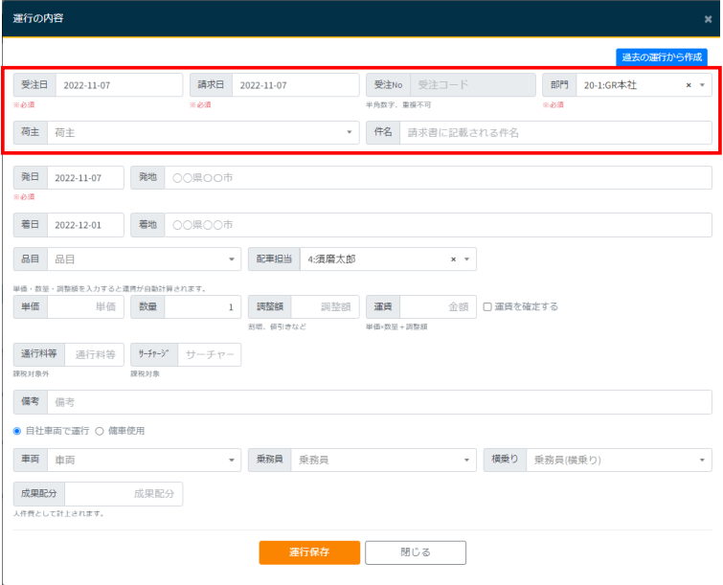
Task: Click the 過去の運行から作成 button
Action: [x=661, y=56]
